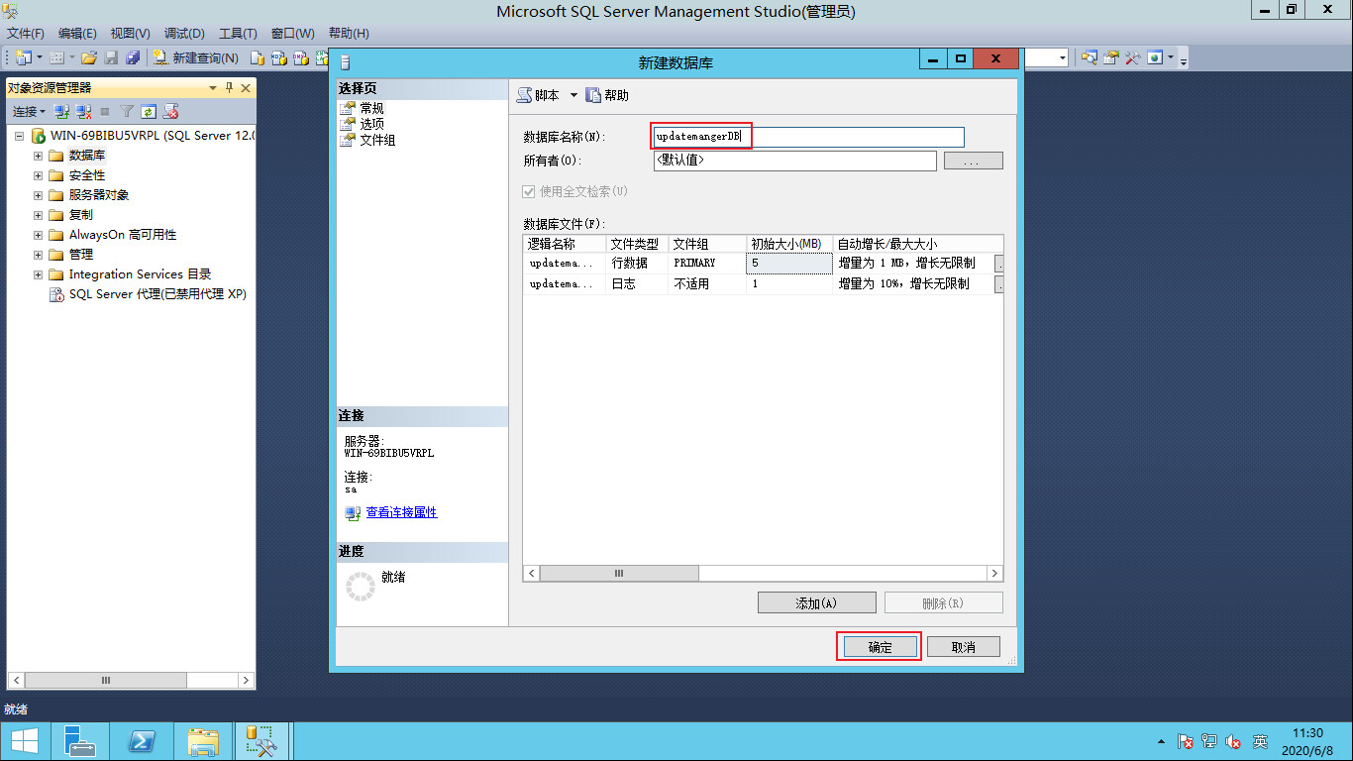The height and width of the screenshot is (761, 1353).
Task: Open the object filter icon in Object Explorer
Action: click(127, 111)
